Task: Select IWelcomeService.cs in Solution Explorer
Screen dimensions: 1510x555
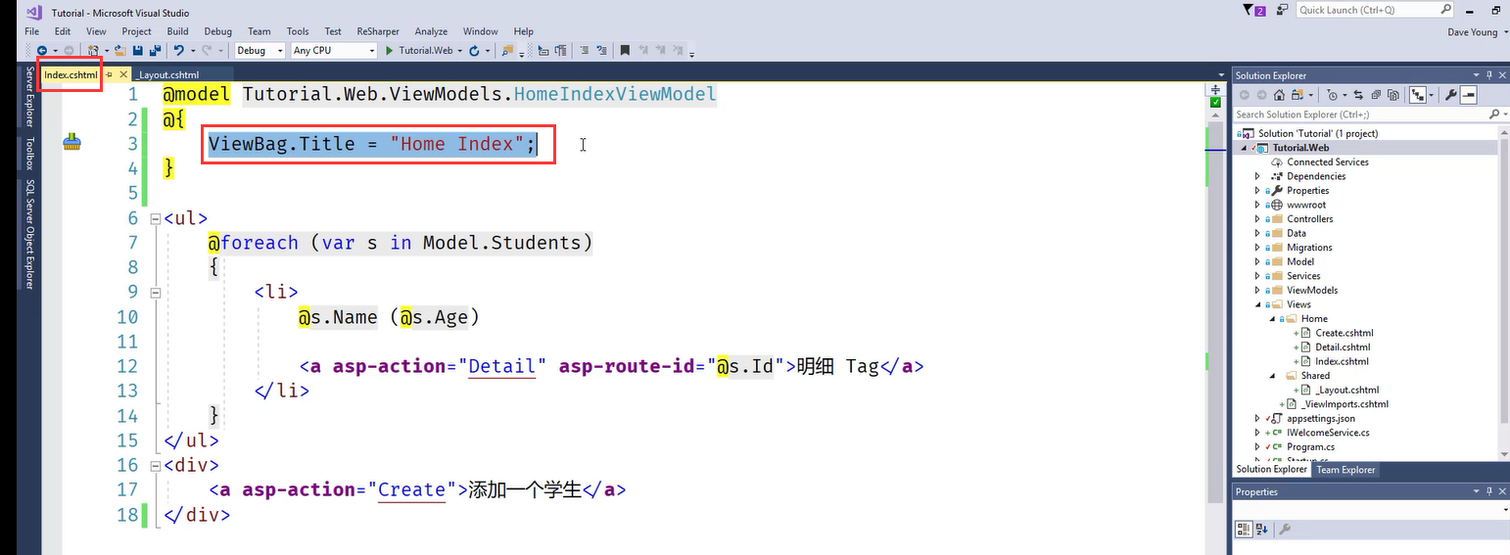Action: (1328, 432)
